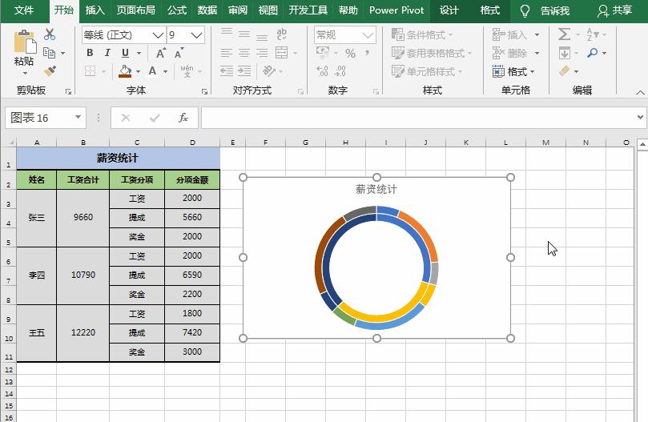Click text orientation icon
Screen dimensions: 648x422
pos(269,71)
